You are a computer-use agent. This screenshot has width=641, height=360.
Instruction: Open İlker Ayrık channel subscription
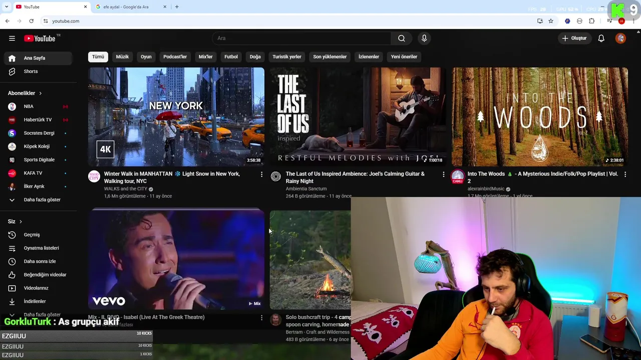[x=38, y=186]
